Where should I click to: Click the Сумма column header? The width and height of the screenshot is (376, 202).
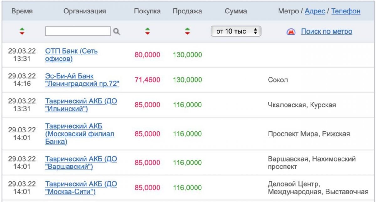pyautogui.click(x=236, y=11)
